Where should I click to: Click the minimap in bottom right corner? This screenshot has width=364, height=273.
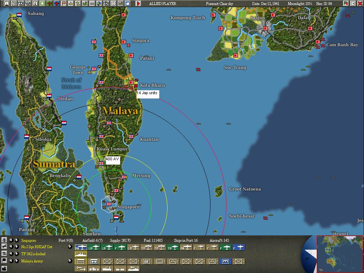click(x=340, y=254)
